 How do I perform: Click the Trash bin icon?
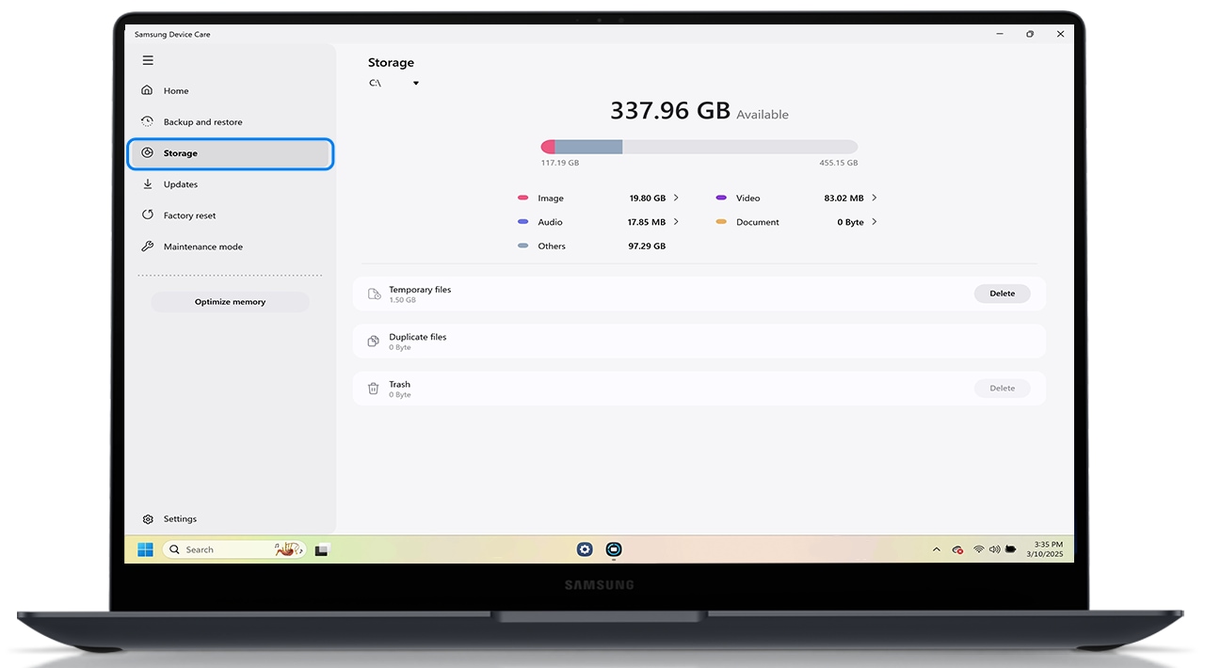click(374, 388)
